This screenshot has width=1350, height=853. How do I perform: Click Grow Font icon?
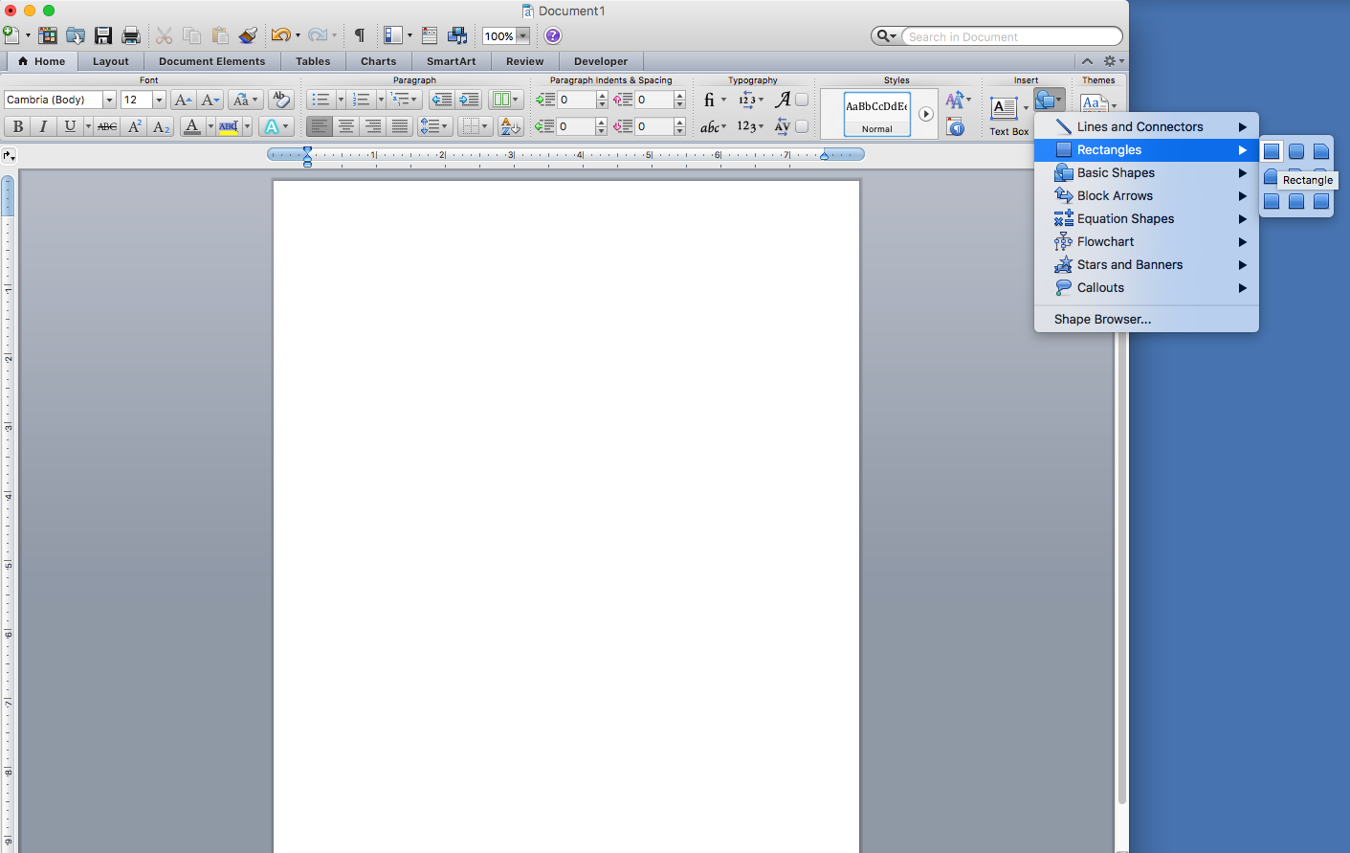(183, 100)
